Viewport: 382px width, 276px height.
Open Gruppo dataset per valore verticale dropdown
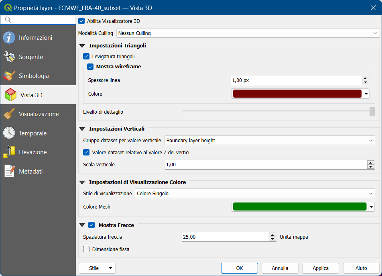(x=270, y=141)
